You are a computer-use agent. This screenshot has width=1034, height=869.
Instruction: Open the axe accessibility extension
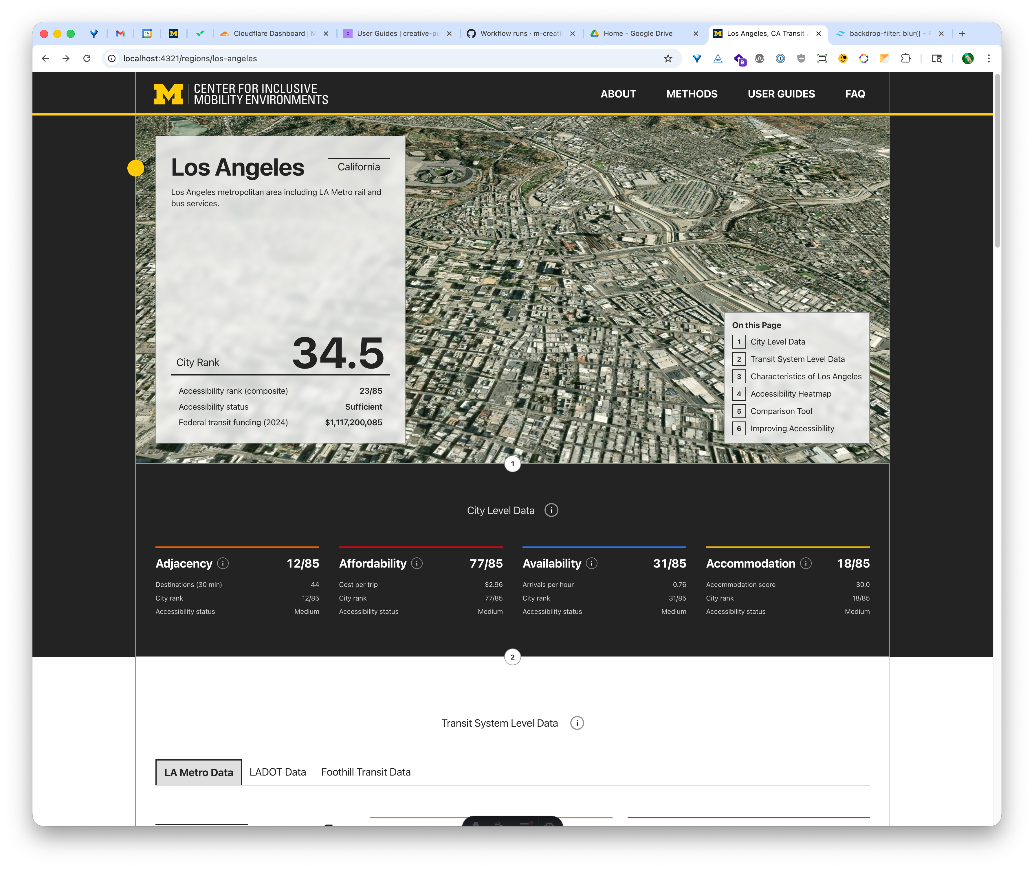[x=718, y=59]
